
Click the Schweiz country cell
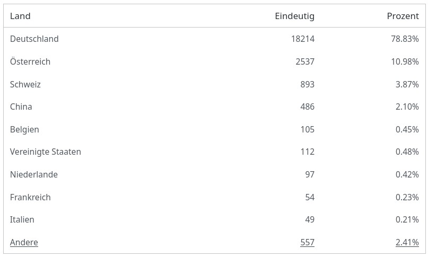tap(25, 84)
